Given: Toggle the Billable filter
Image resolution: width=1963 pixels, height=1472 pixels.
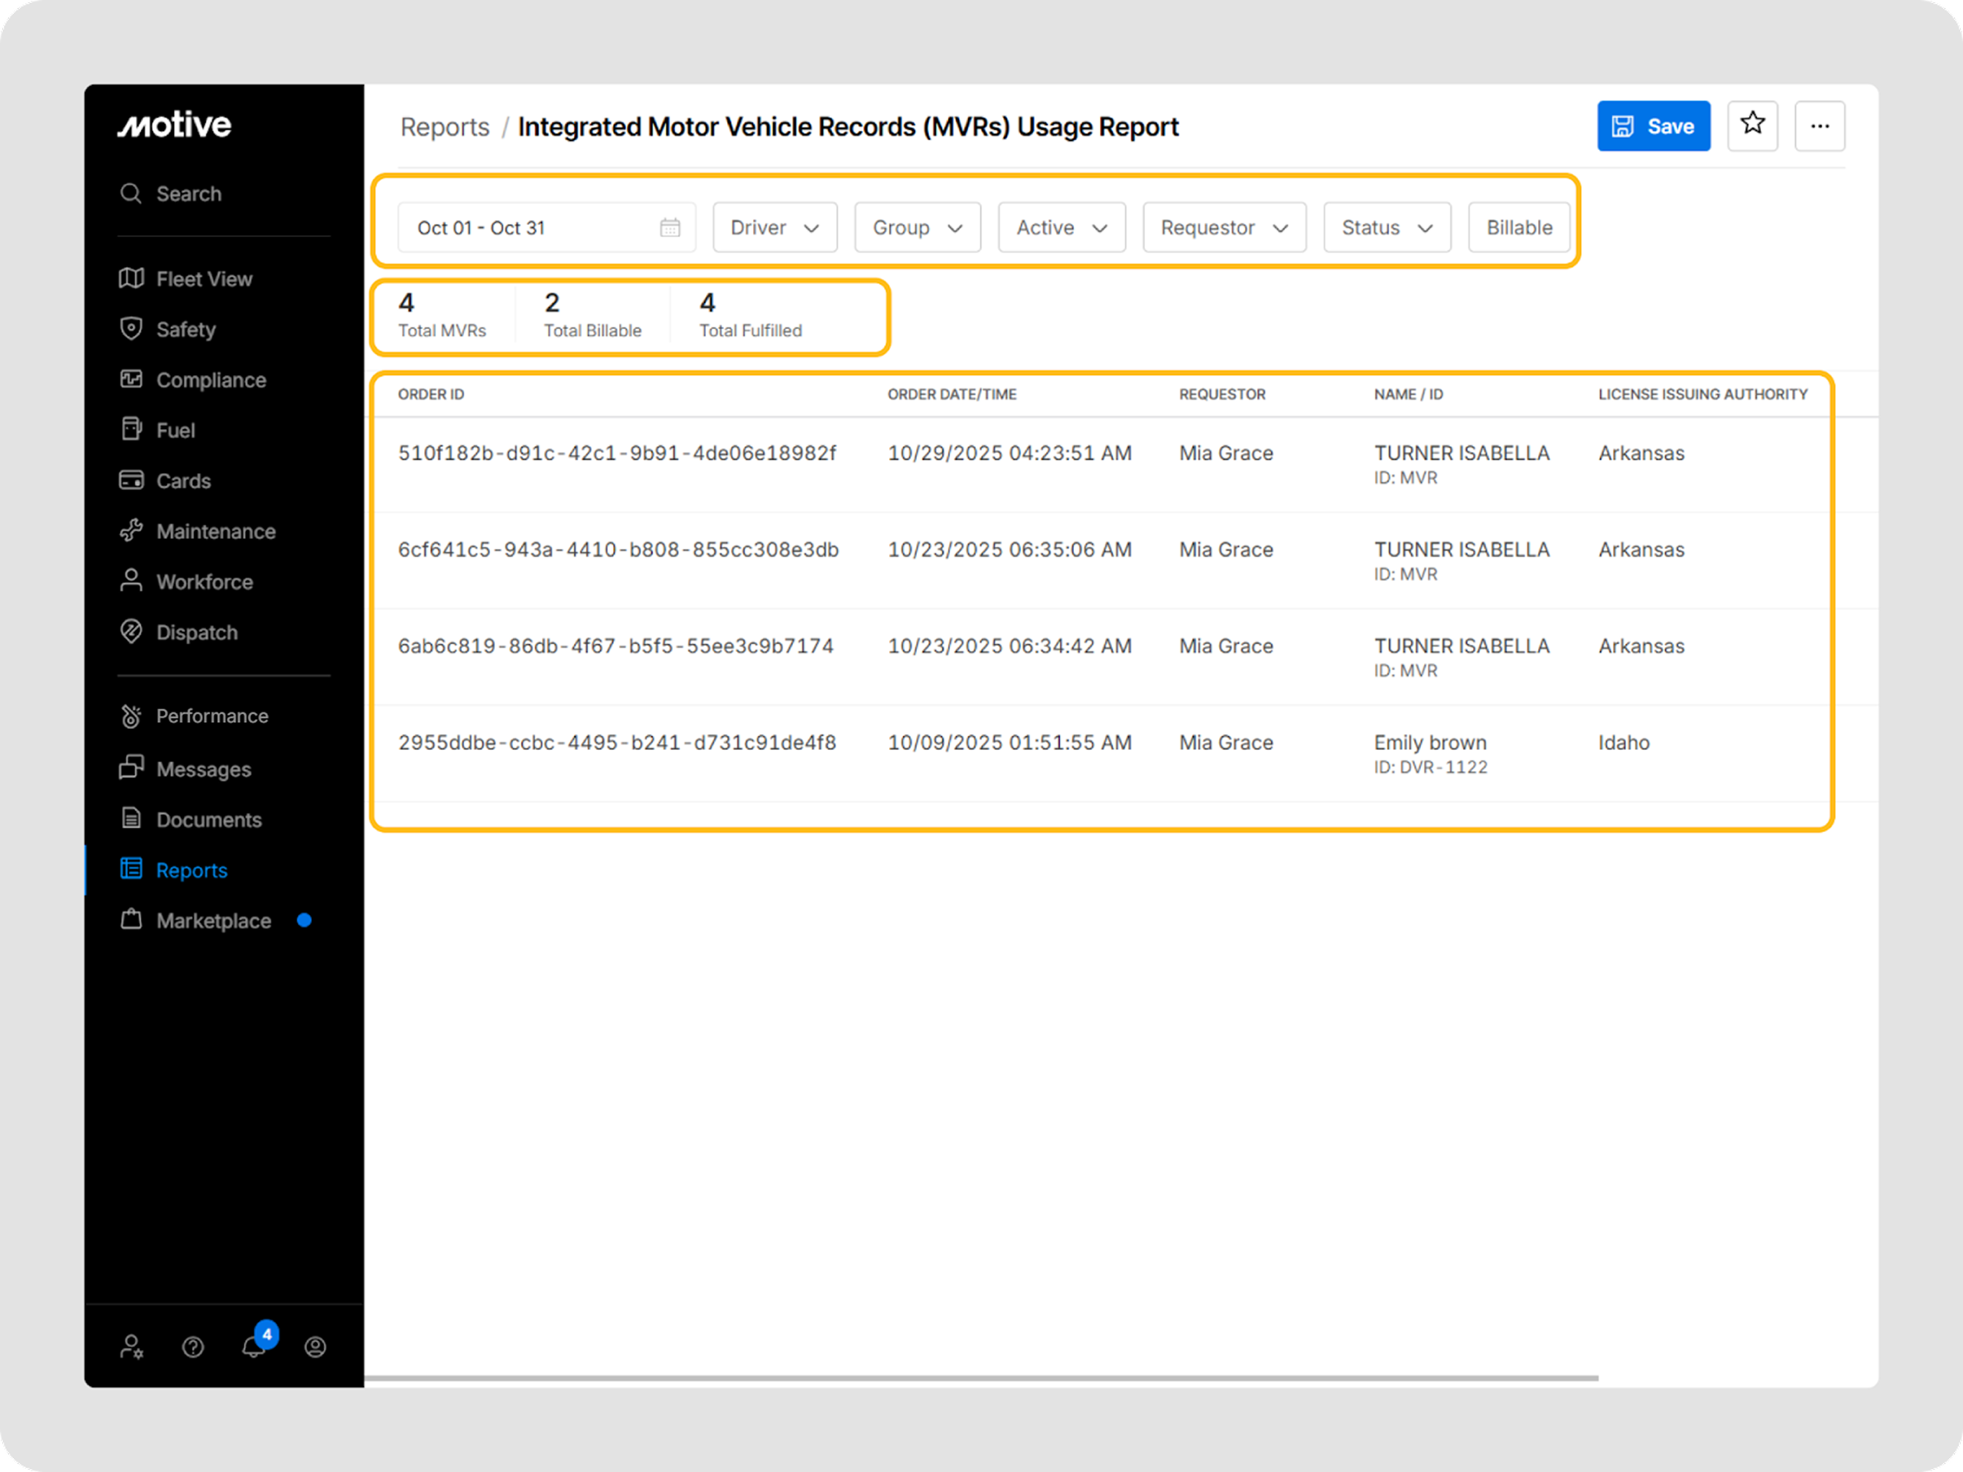Looking at the screenshot, I should (x=1519, y=228).
